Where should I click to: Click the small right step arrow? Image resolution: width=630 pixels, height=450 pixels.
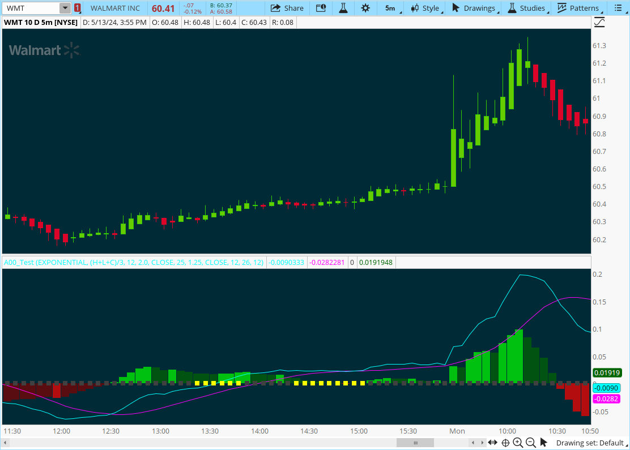[482, 443]
